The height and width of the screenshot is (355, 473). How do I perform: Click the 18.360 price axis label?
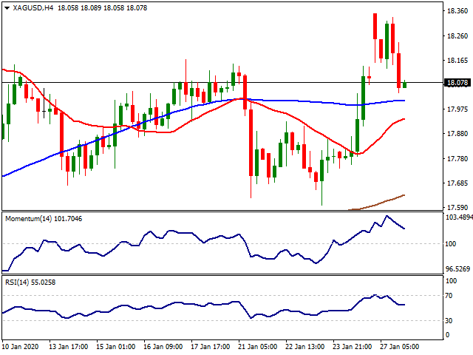457,11
